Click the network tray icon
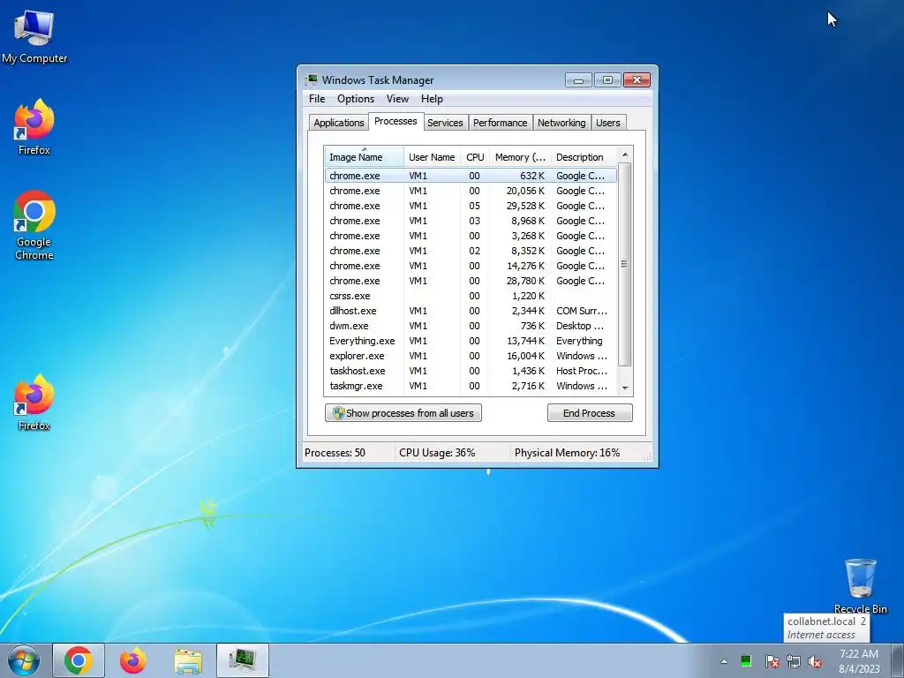 [794, 661]
